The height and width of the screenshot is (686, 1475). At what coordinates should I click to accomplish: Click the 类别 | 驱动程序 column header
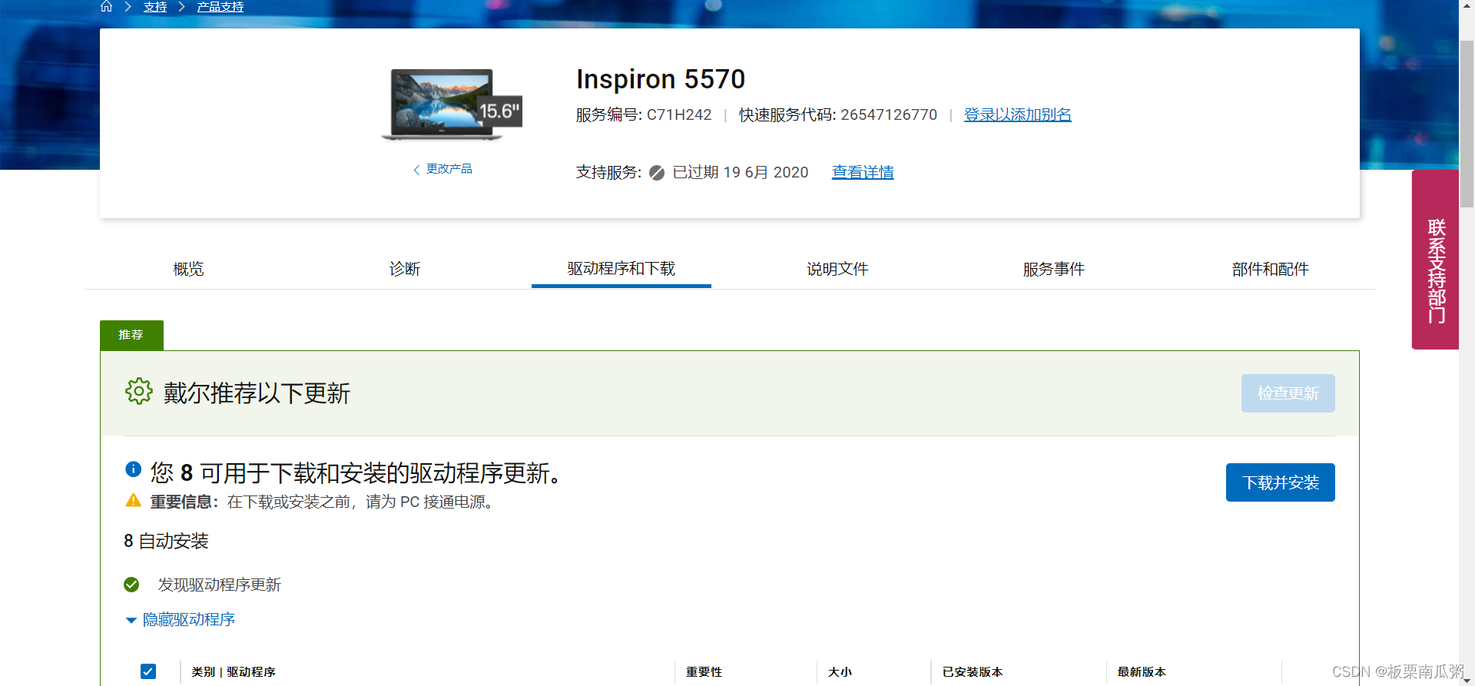(234, 672)
